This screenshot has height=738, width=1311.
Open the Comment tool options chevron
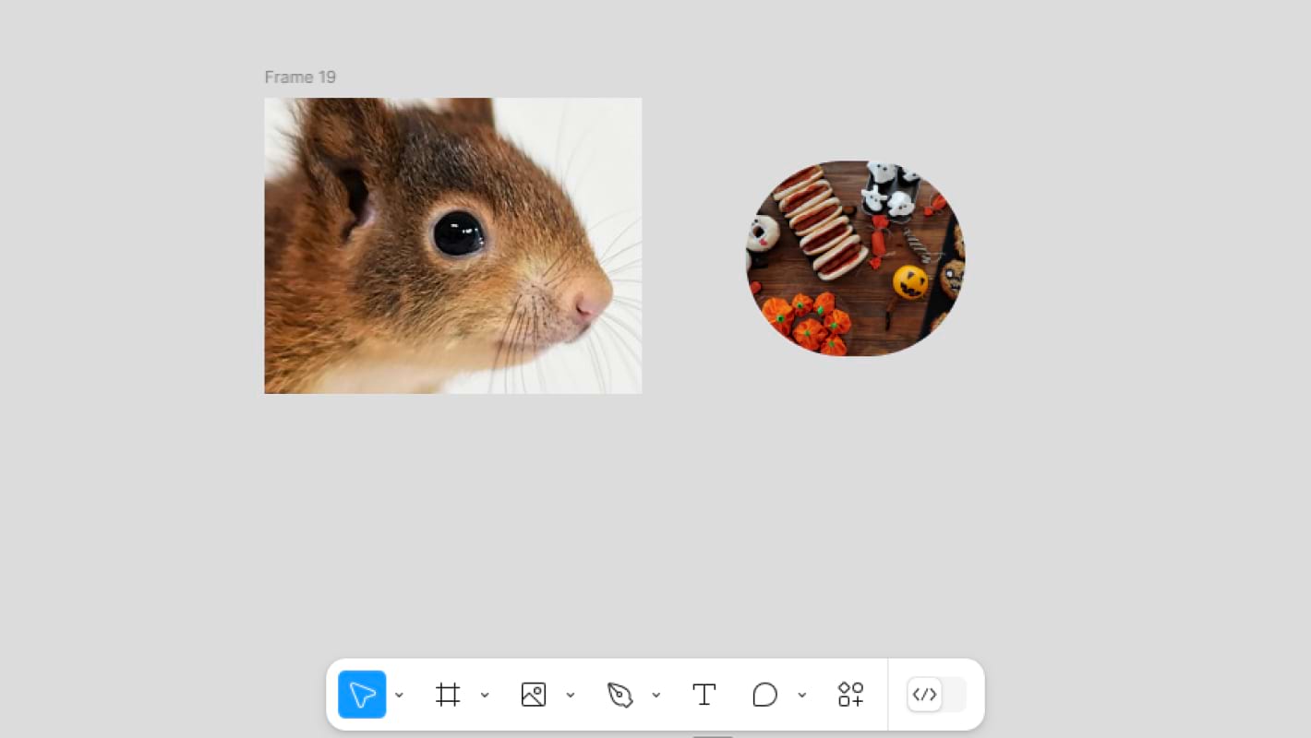click(x=801, y=696)
